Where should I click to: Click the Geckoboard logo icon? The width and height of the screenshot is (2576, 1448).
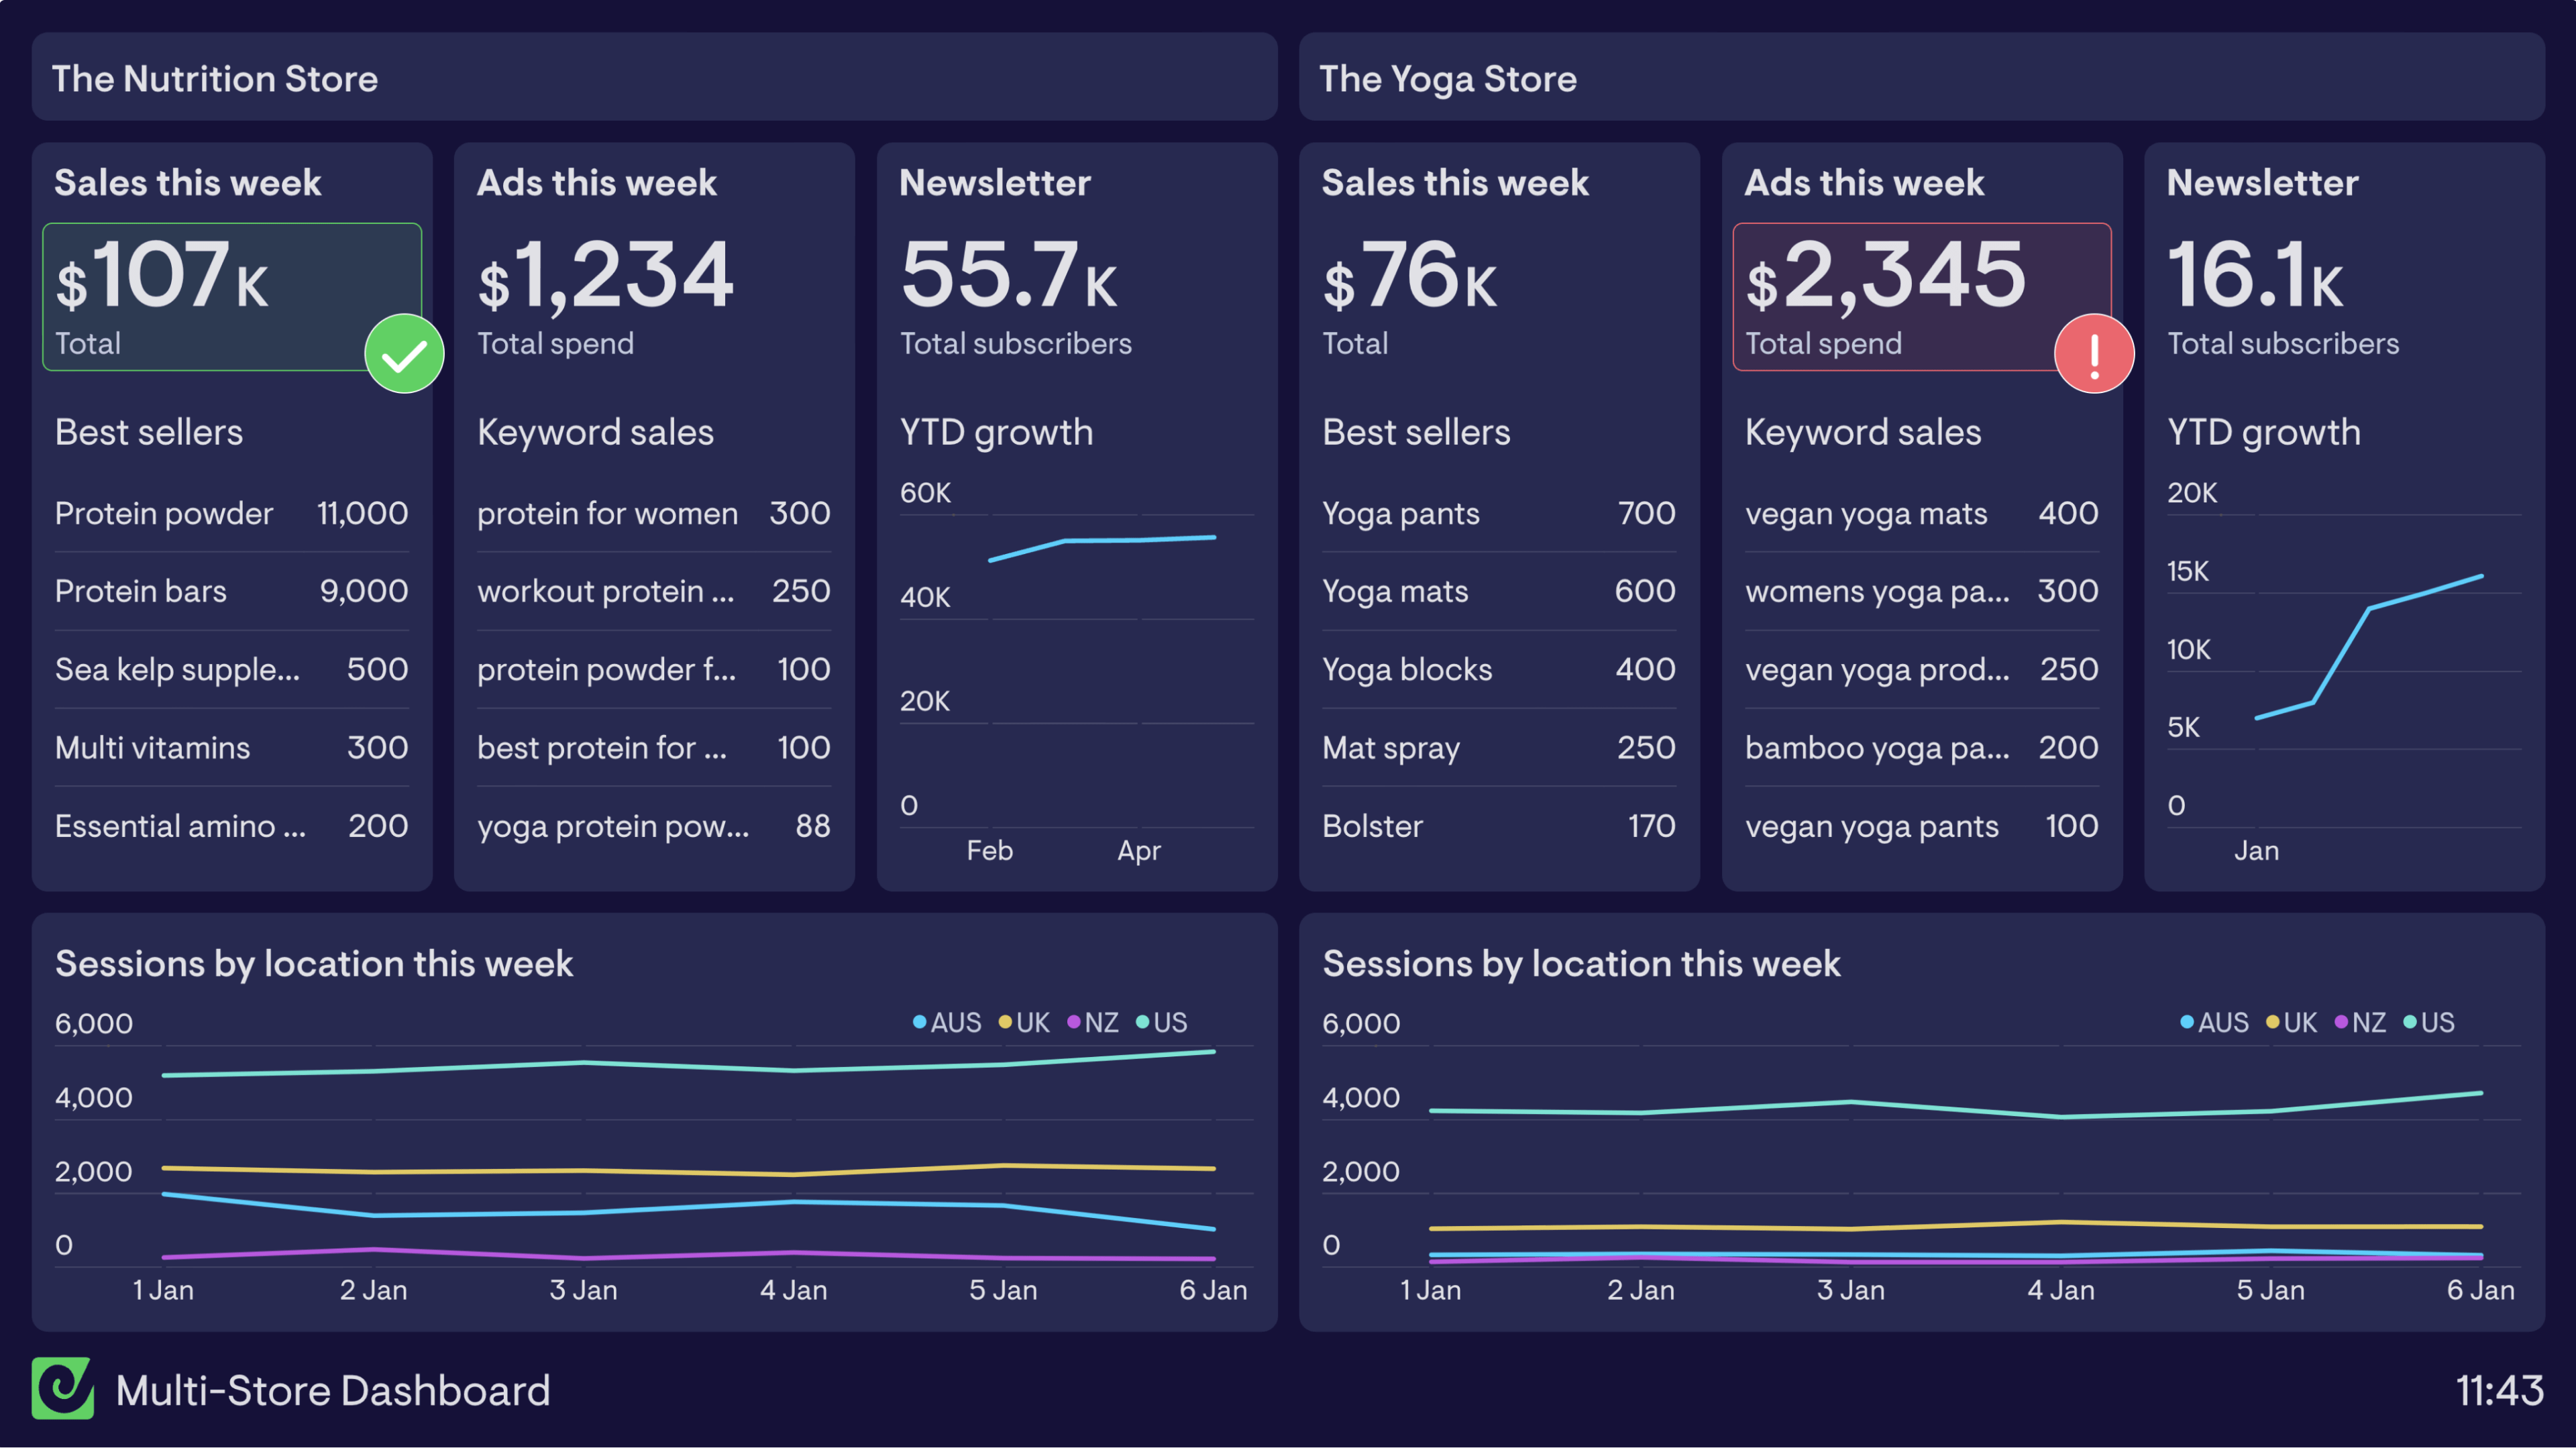62,1389
